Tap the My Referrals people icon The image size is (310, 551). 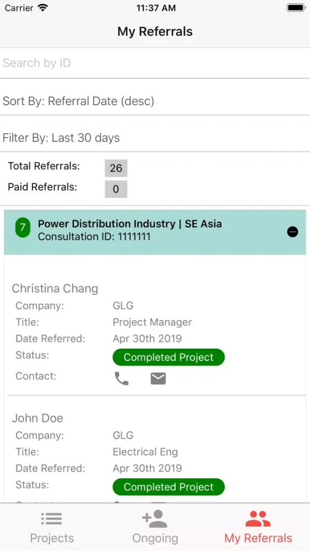pos(258,518)
